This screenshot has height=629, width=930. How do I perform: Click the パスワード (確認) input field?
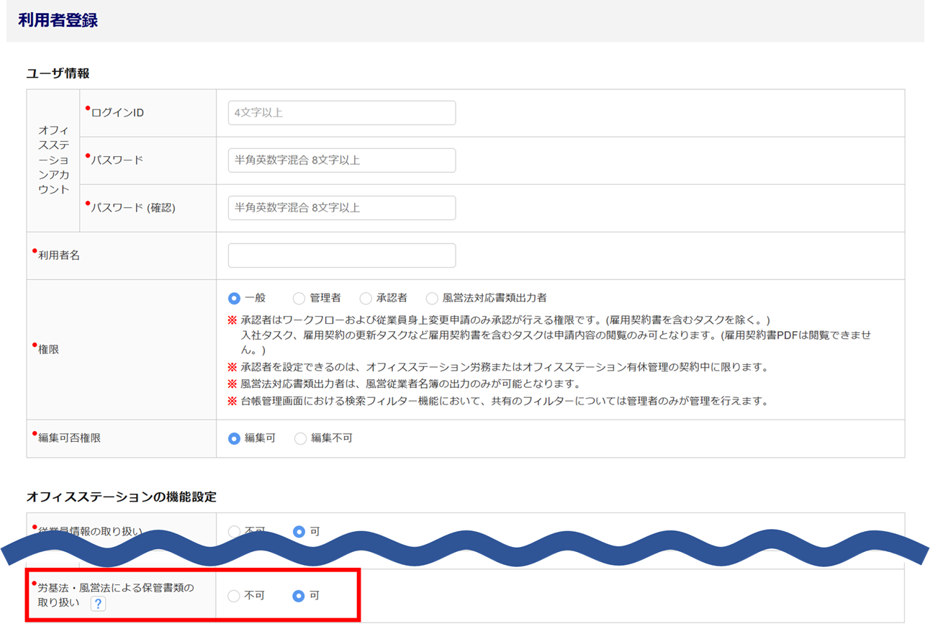click(341, 208)
